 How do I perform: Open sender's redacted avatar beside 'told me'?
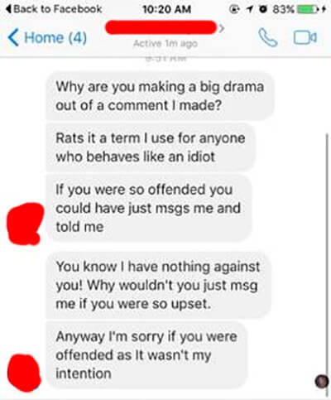(25, 224)
